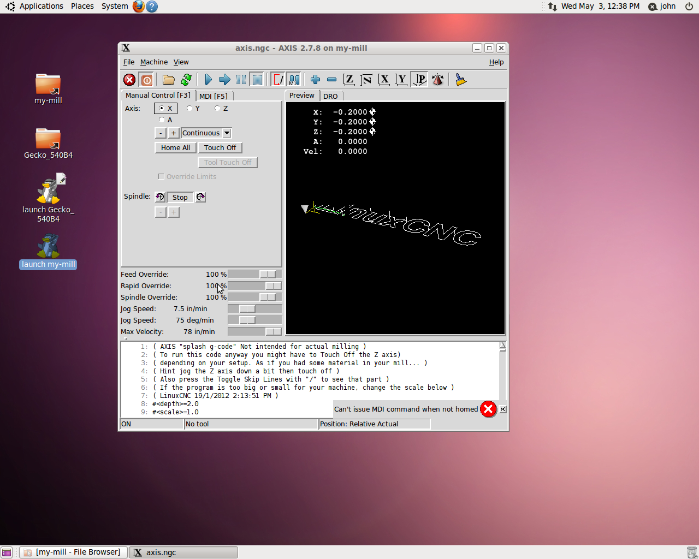This screenshot has height=559, width=699.
Task: Select the Y axis radio button
Action: [189, 108]
